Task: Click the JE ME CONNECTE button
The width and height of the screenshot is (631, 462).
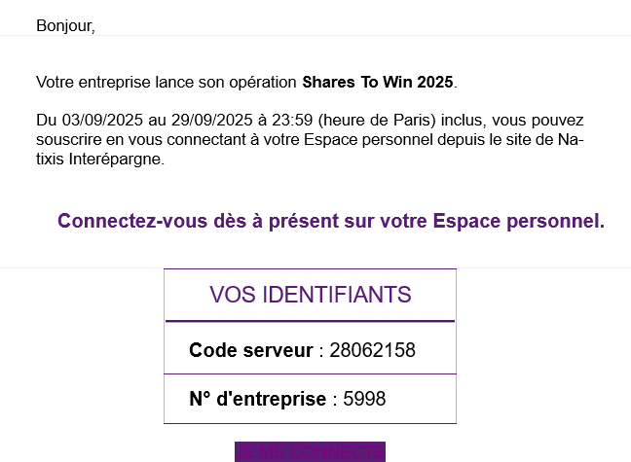Action: pyautogui.click(x=310, y=451)
